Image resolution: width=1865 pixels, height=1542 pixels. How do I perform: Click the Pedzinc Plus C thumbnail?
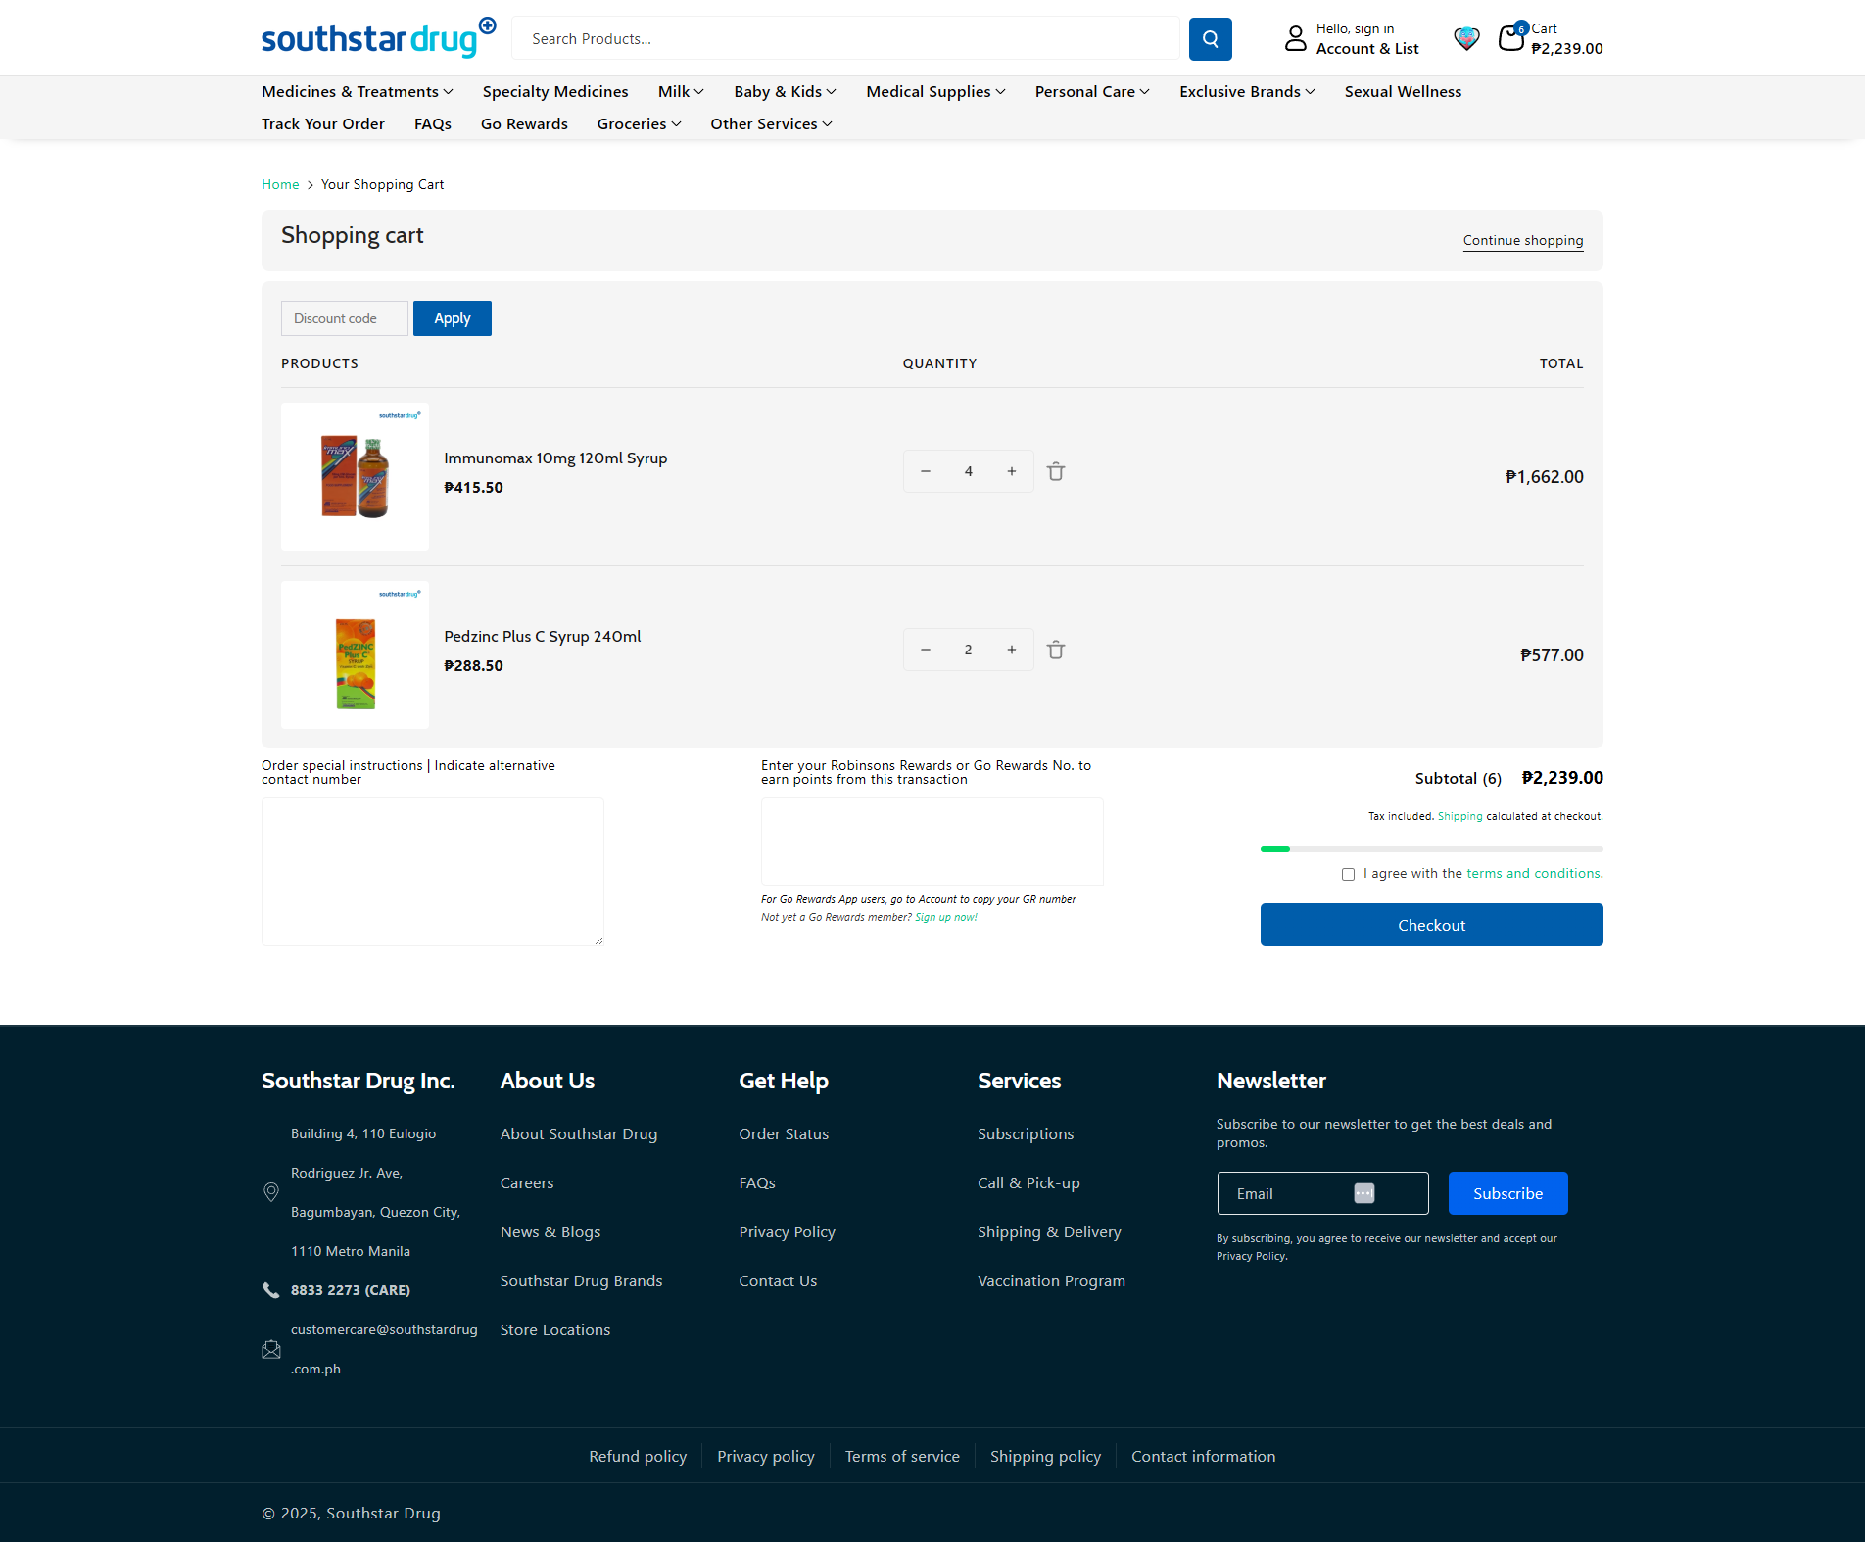coord(355,654)
